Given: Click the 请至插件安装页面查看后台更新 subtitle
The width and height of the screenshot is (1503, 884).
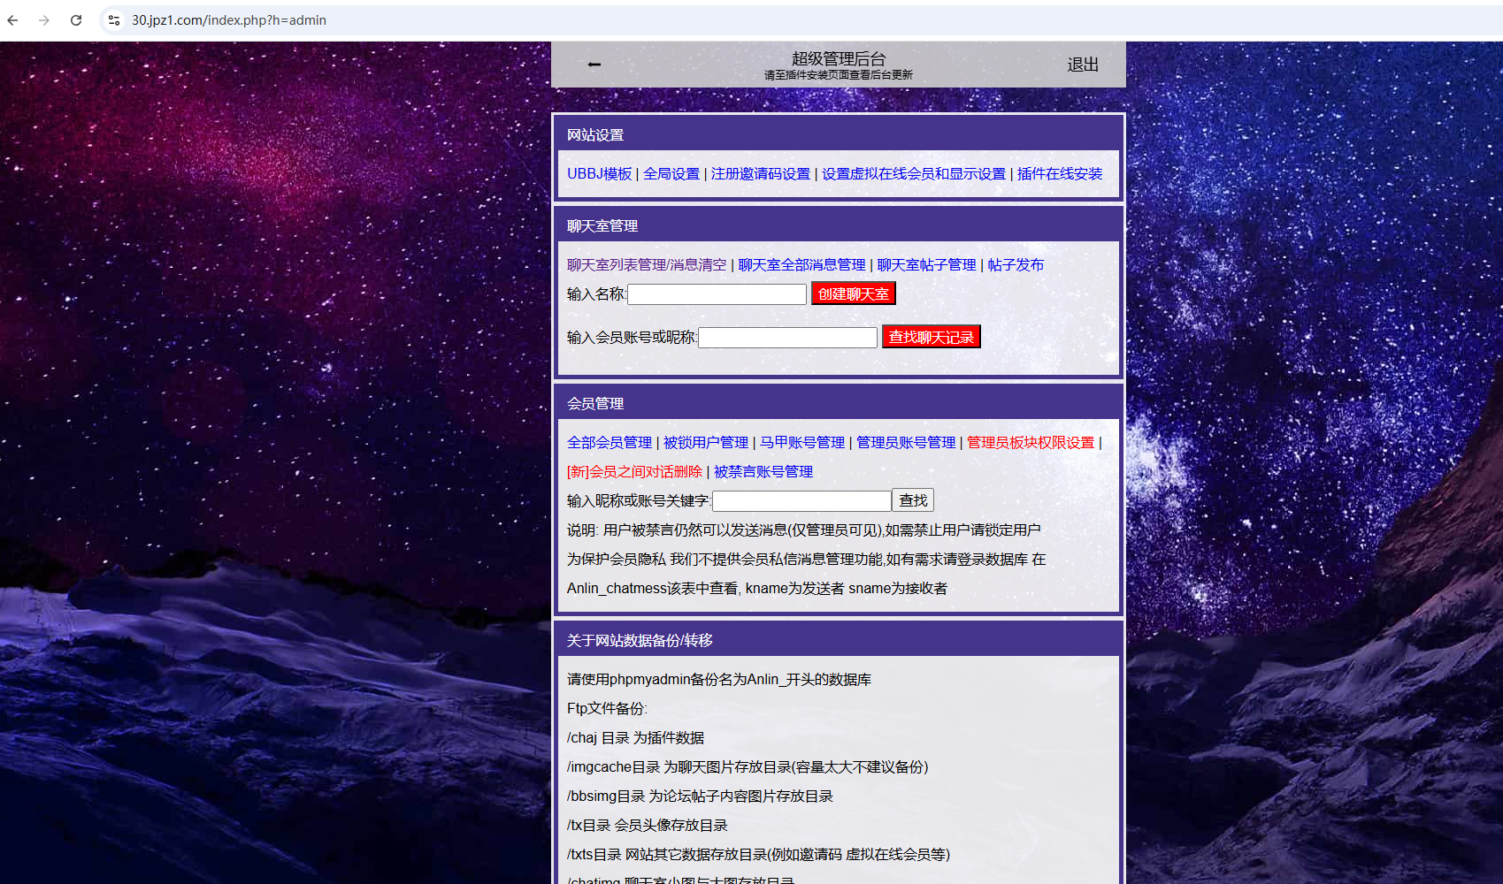Looking at the screenshot, I should (839, 75).
